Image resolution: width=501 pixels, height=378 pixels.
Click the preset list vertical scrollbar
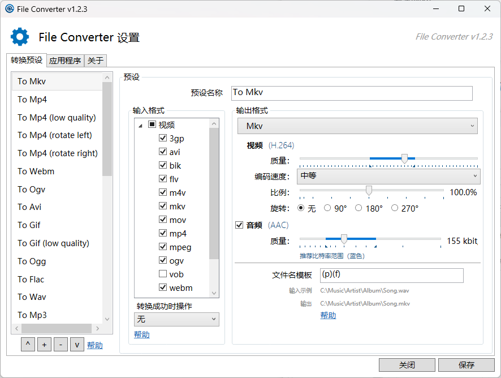pos(107,129)
